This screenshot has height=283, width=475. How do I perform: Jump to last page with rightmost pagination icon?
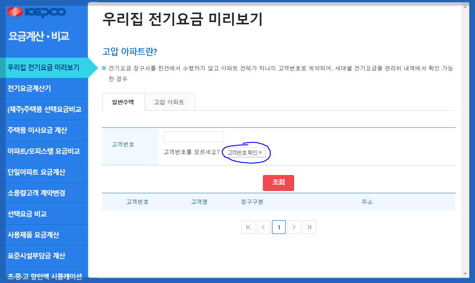pyautogui.click(x=309, y=227)
